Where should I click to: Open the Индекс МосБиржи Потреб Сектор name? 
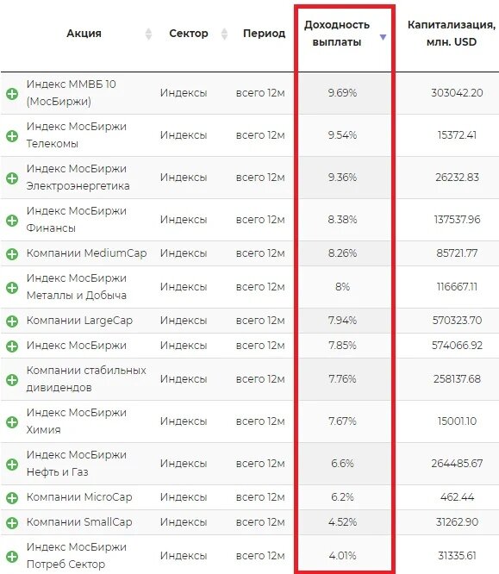[x=77, y=556]
